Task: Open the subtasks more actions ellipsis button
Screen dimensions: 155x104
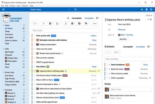Action: (117, 52)
